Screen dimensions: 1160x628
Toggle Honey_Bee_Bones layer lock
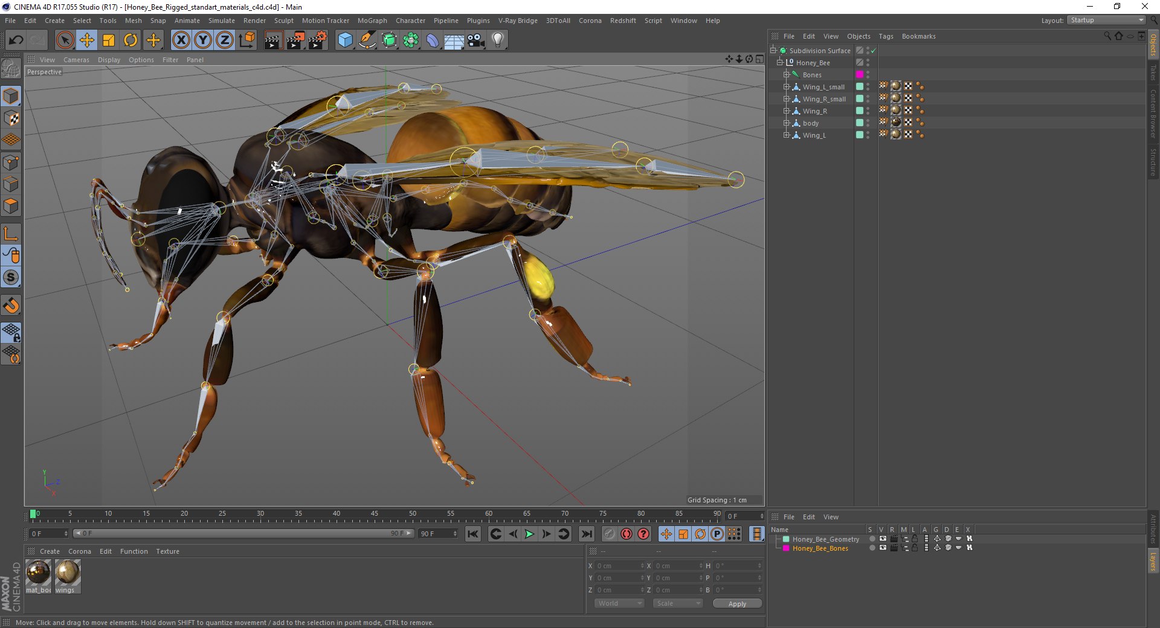click(915, 548)
